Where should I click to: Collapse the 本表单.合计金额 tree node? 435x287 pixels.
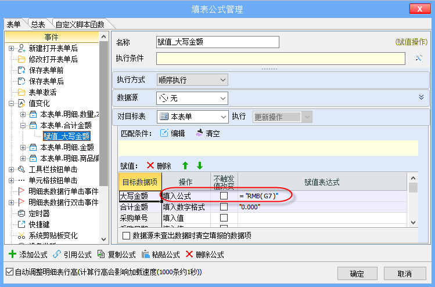click(23, 125)
